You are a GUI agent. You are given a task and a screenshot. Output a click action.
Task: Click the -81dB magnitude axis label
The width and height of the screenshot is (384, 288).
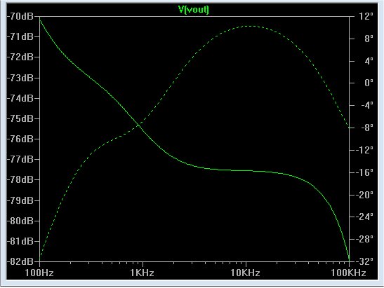coord(20,241)
